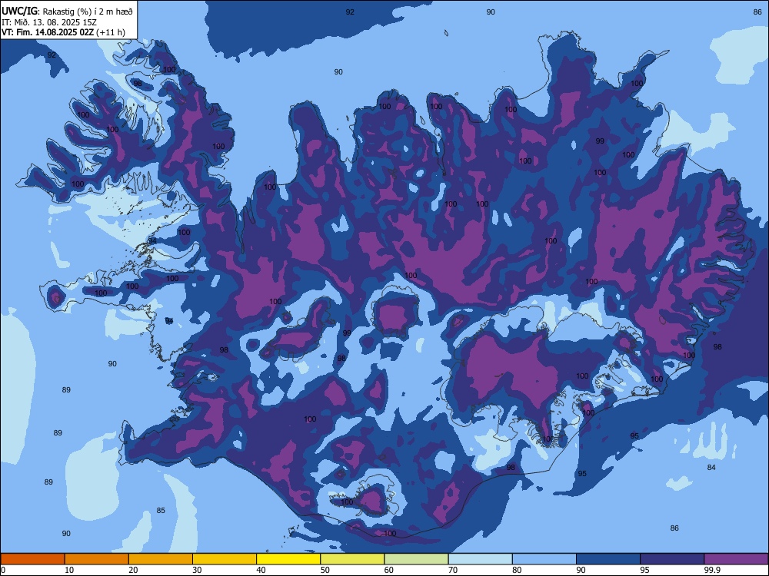Viewport: 769px width, 576px height.
Task: Click the legend tick label "50"
Action: [325, 570]
